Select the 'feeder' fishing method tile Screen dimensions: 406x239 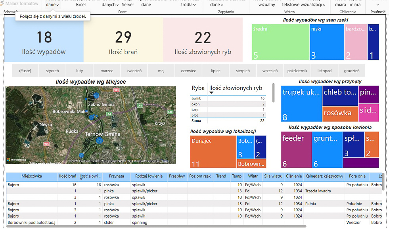[296, 150]
